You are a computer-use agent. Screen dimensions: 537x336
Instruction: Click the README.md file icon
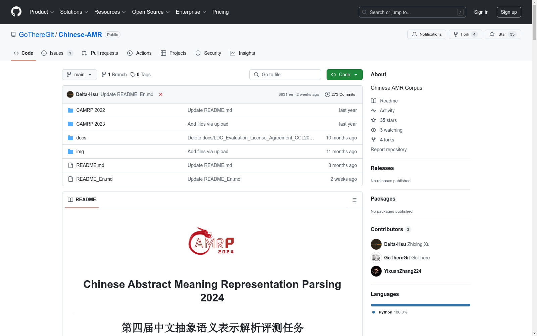tap(70, 165)
